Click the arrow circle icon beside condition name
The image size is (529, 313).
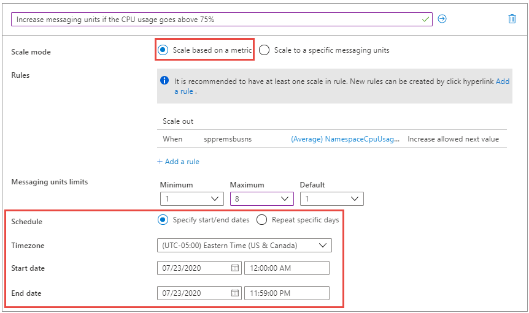442,19
